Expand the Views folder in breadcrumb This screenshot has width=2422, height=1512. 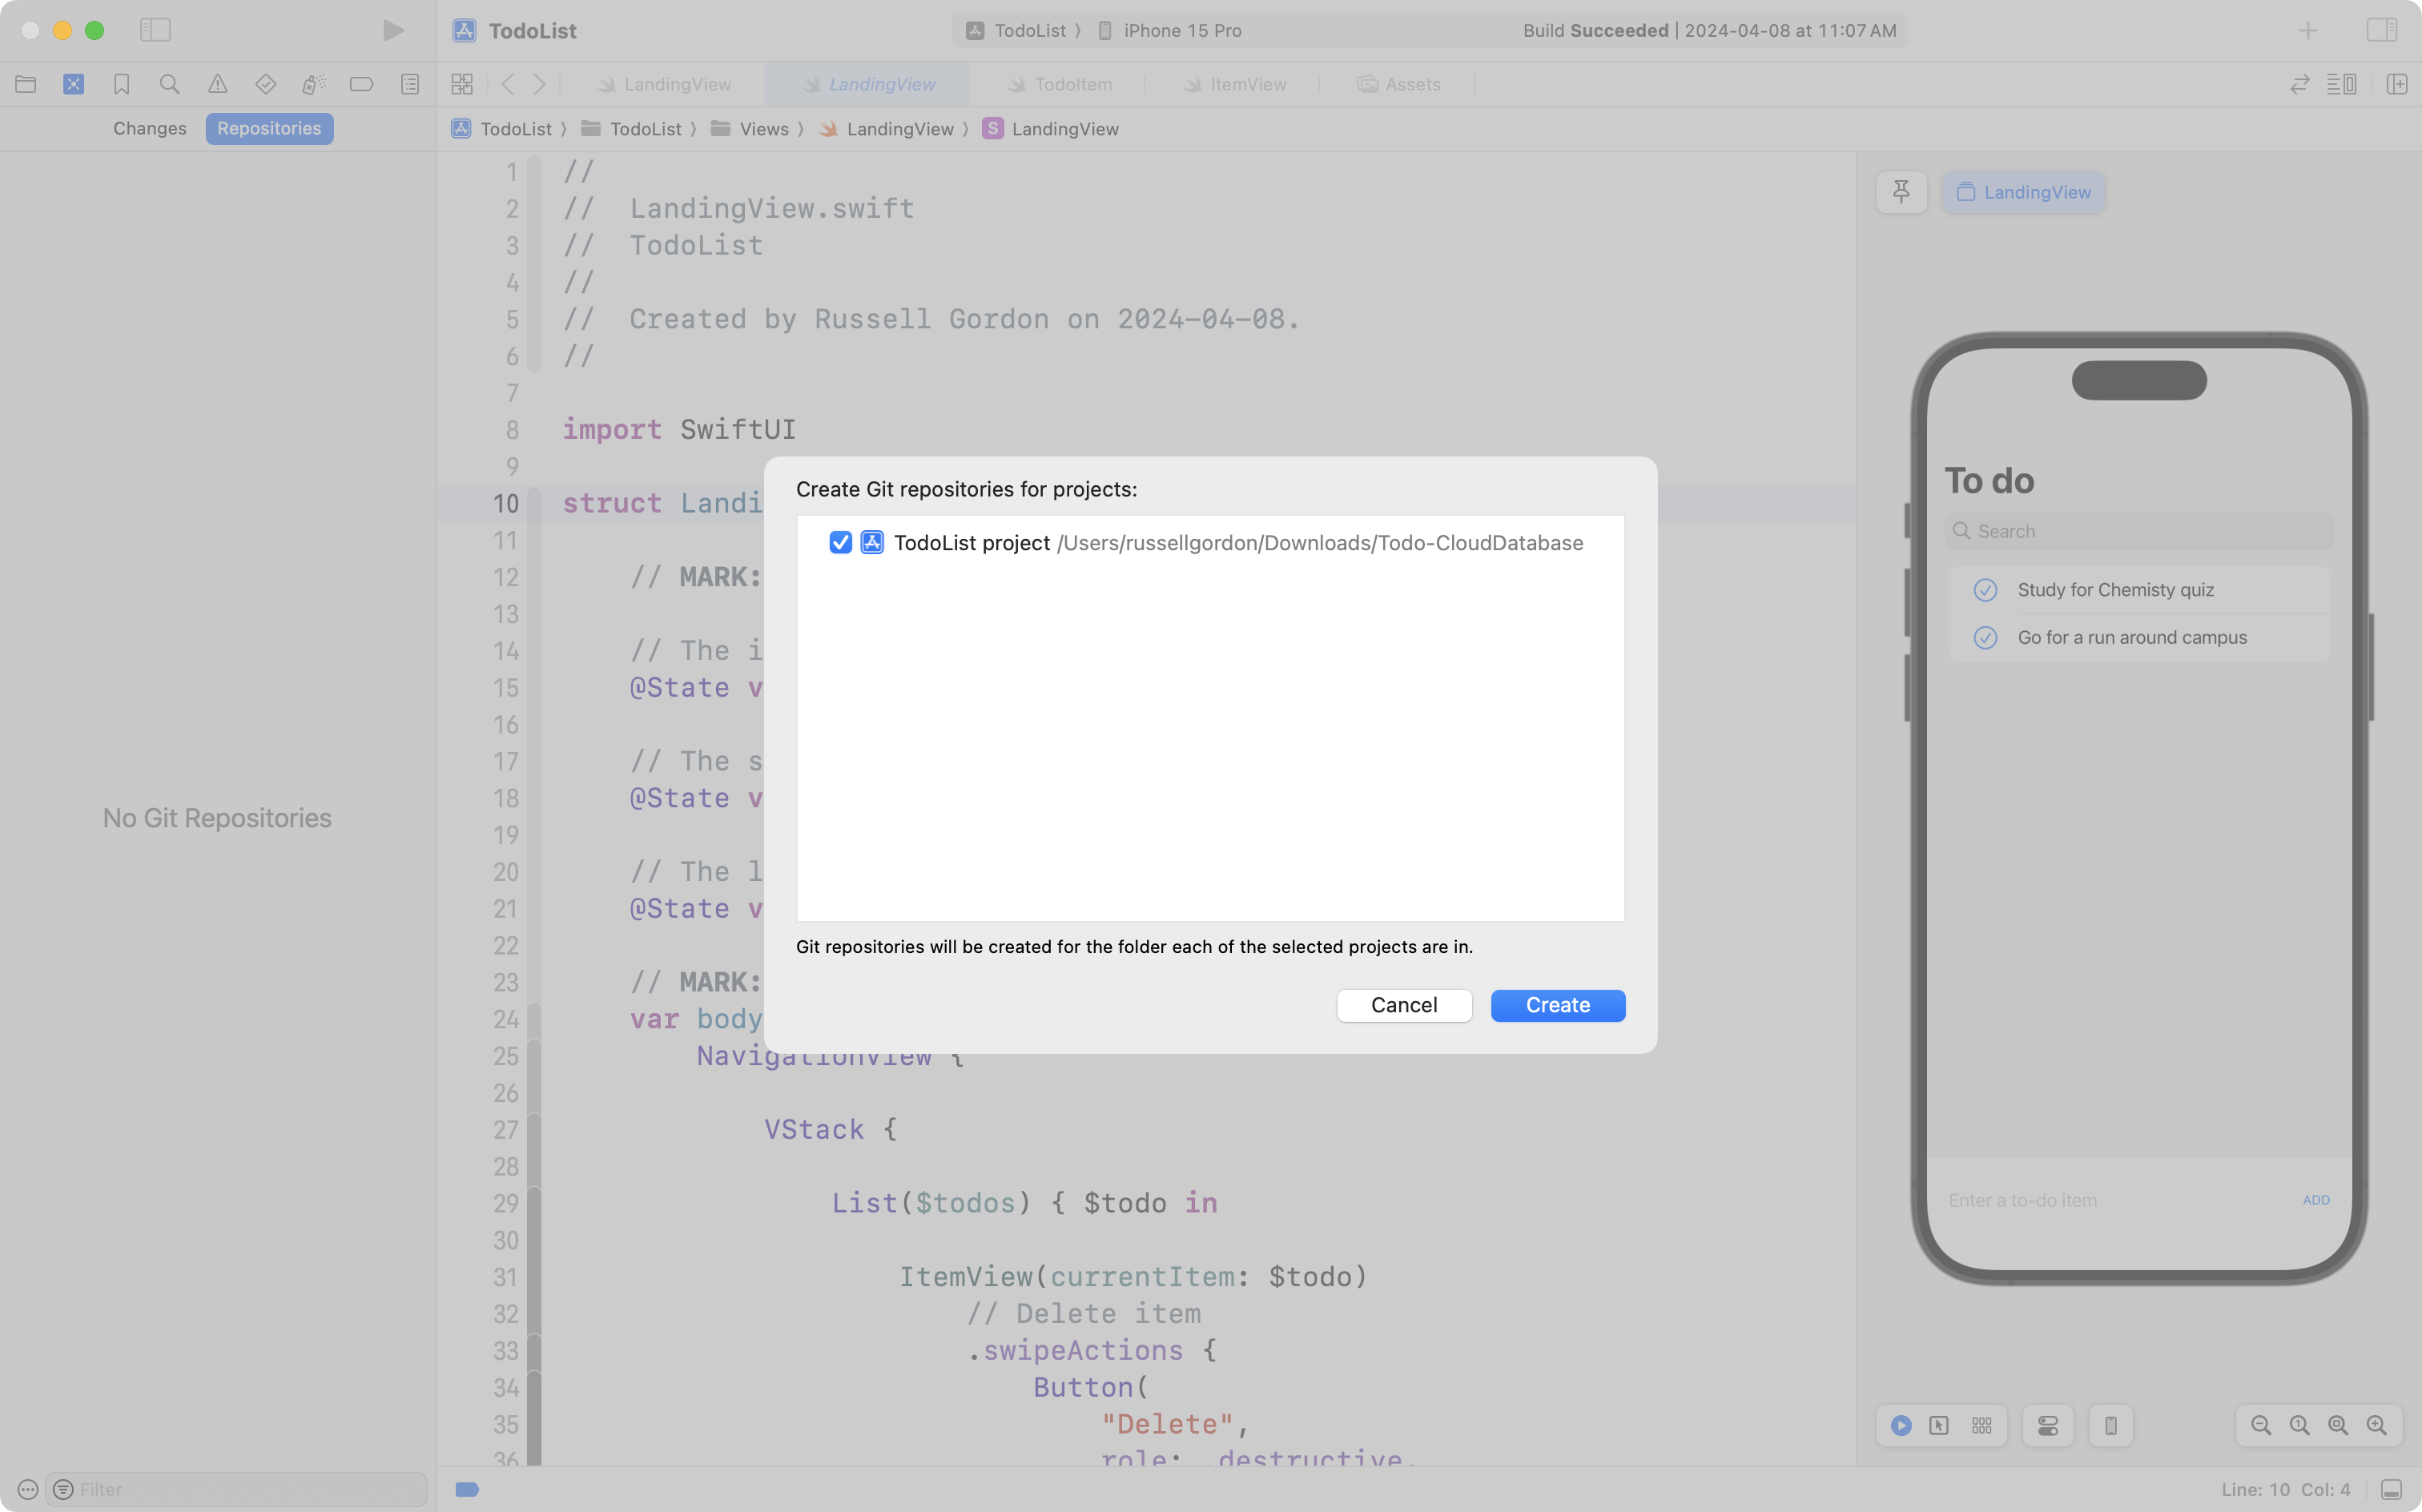click(766, 128)
